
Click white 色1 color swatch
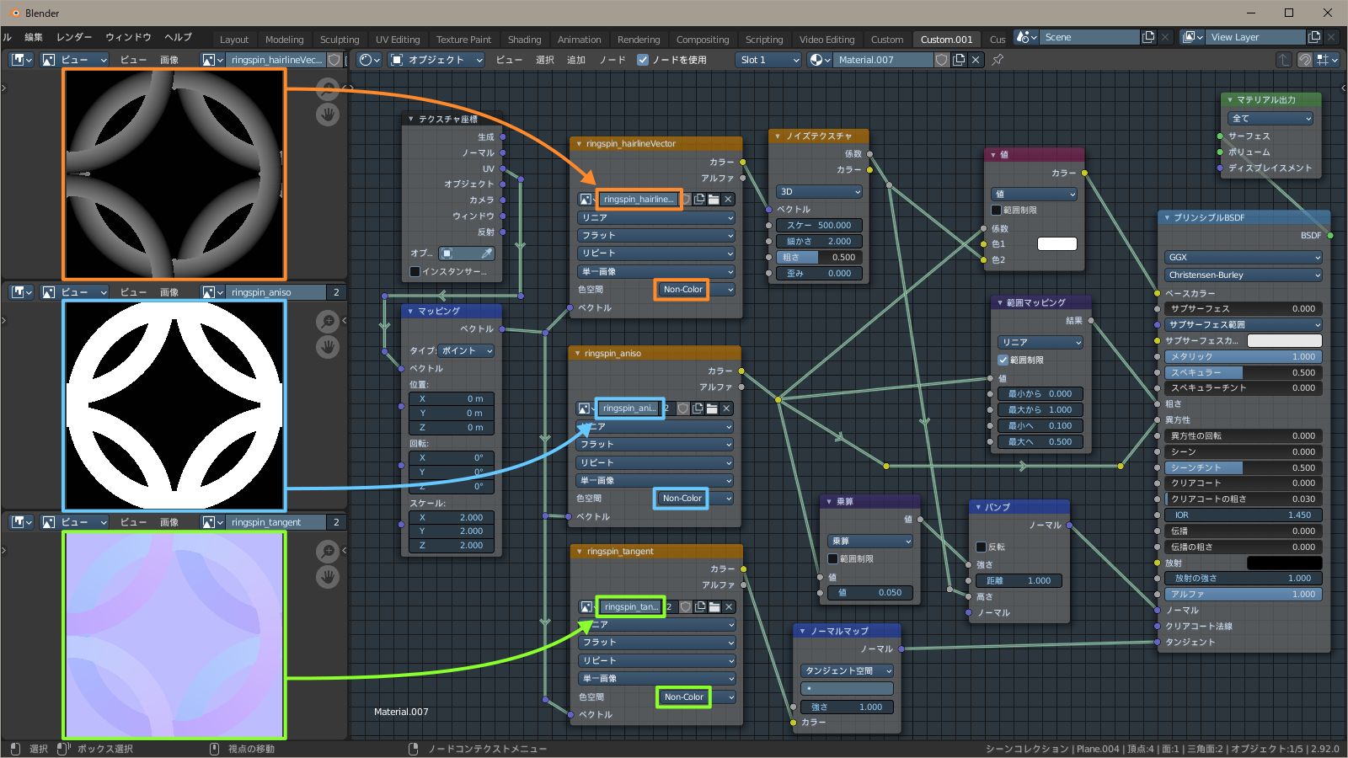pyautogui.click(x=1056, y=244)
